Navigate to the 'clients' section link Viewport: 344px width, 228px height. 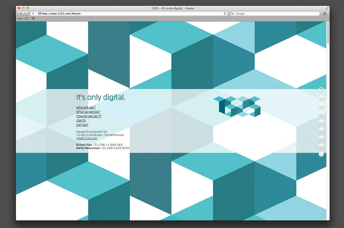(x=81, y=121)
